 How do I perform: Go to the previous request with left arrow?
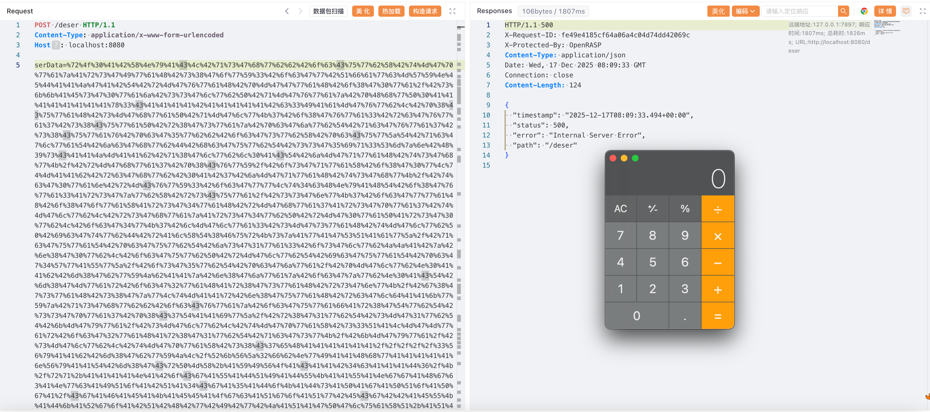[287, 11]
